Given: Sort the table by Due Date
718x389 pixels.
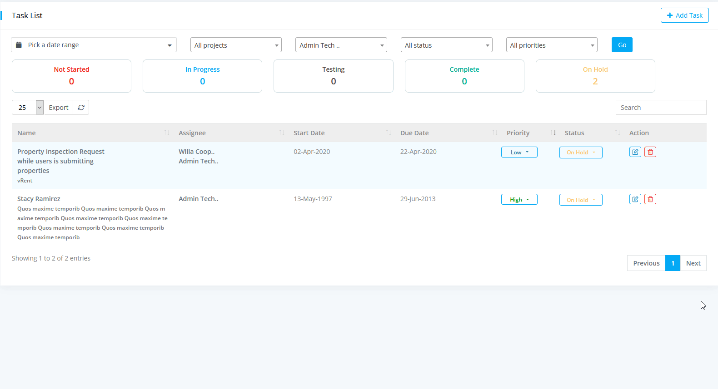Looking at the screenshot, I should 494,133.
